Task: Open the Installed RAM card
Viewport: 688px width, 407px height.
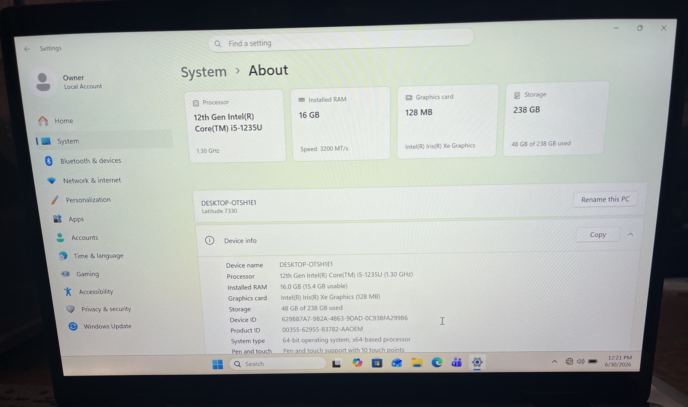Action: [x=340, y=124]
